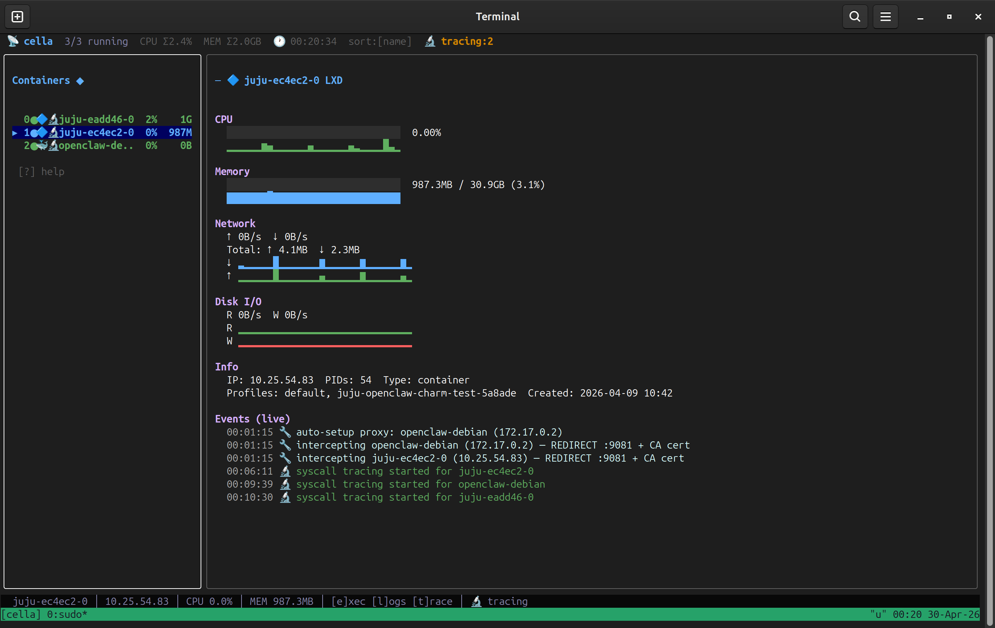Open the terminal search
The image size is (995, 628).
coord(855,17)
